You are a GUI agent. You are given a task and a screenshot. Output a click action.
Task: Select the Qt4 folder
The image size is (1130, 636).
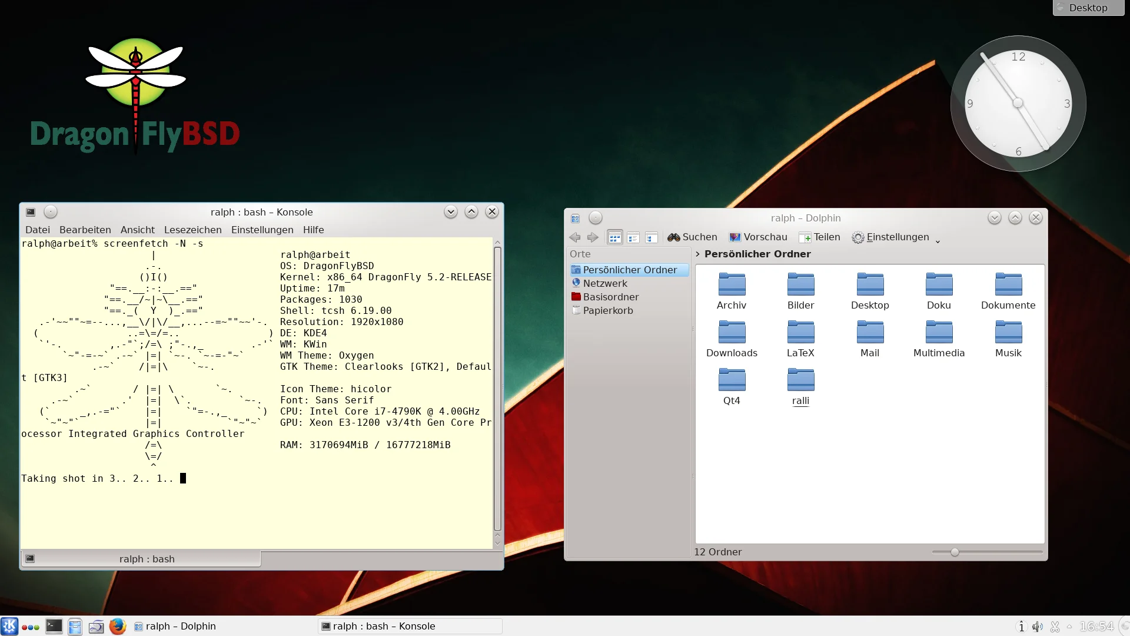(732, 387)
